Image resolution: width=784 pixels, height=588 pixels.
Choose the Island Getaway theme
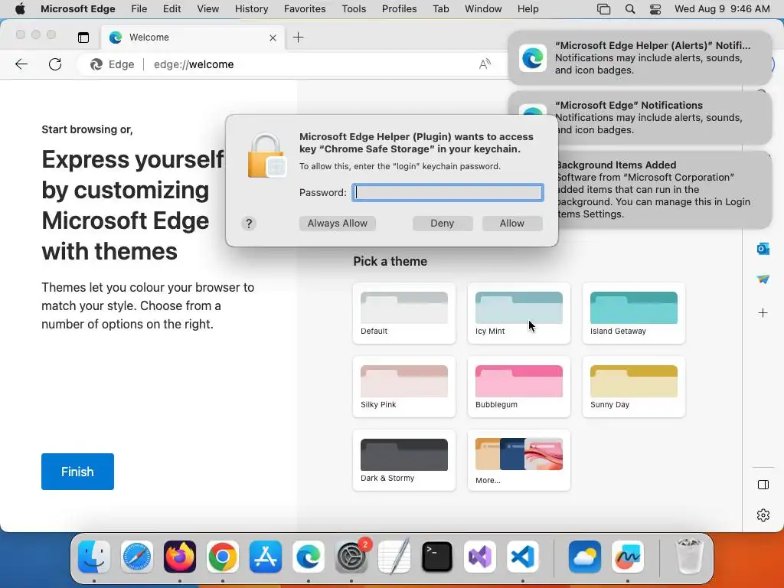coord(633,313)
